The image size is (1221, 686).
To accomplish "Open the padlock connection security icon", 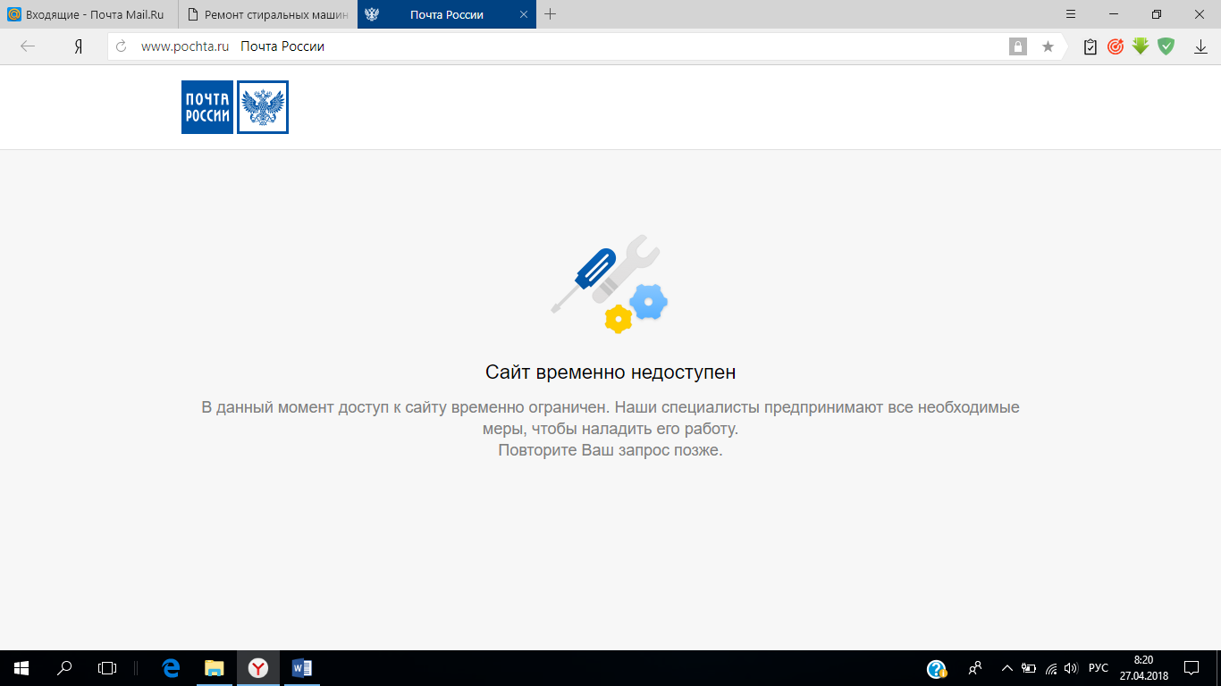I will [x=1018, y=46].
